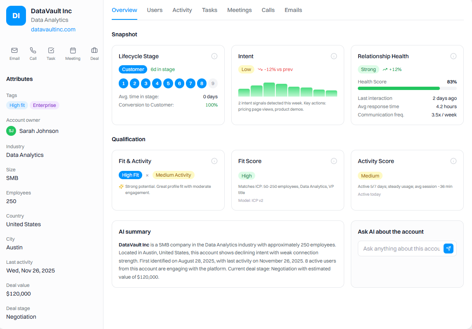Open the Intent card info tooltip
This screenshot has width=472, height=329.
(333, 56)
